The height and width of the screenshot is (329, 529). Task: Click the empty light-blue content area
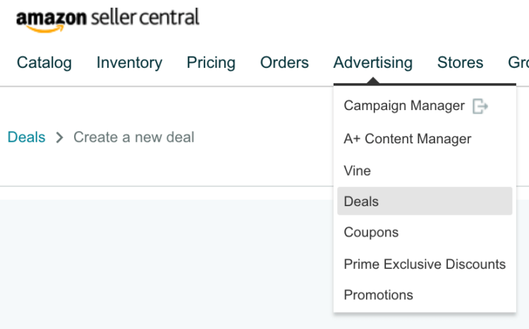coord(162,261)
